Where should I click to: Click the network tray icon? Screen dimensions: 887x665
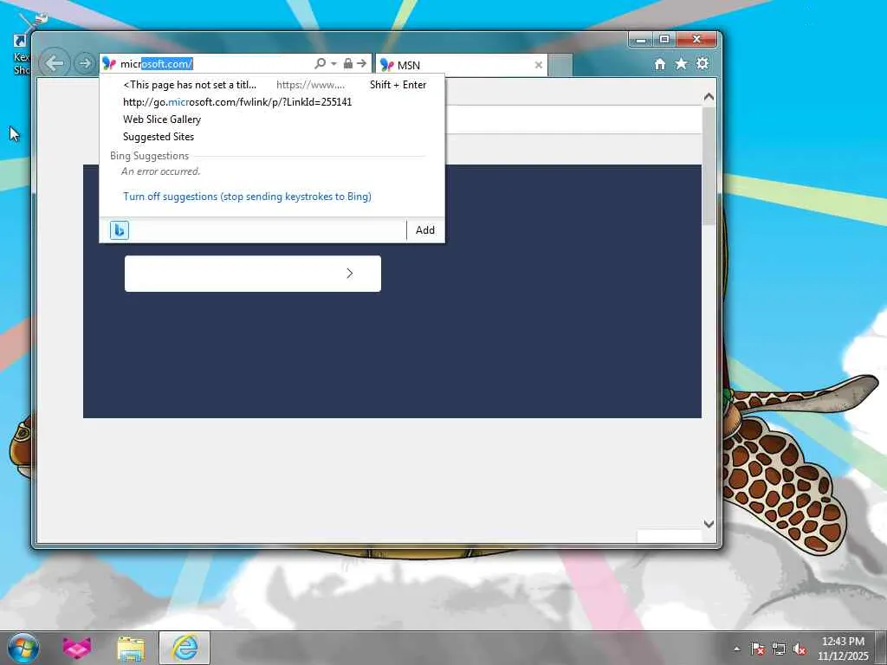point(779,649)
